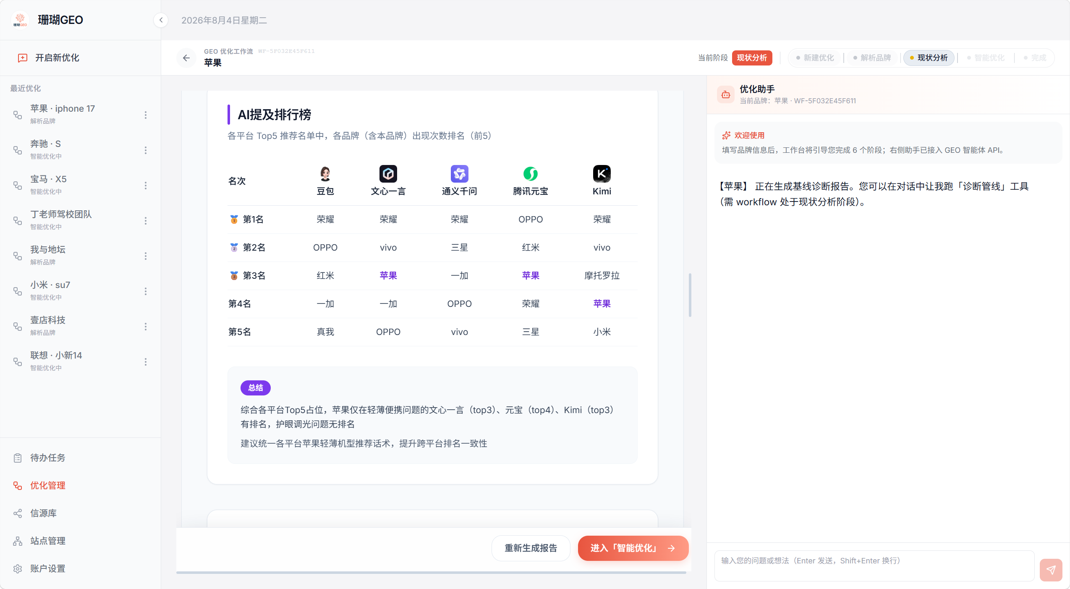This screenshot has width=1070, height=589.
Task: Open the three-dot menu for 奔驰 · S
Action: 146,150
